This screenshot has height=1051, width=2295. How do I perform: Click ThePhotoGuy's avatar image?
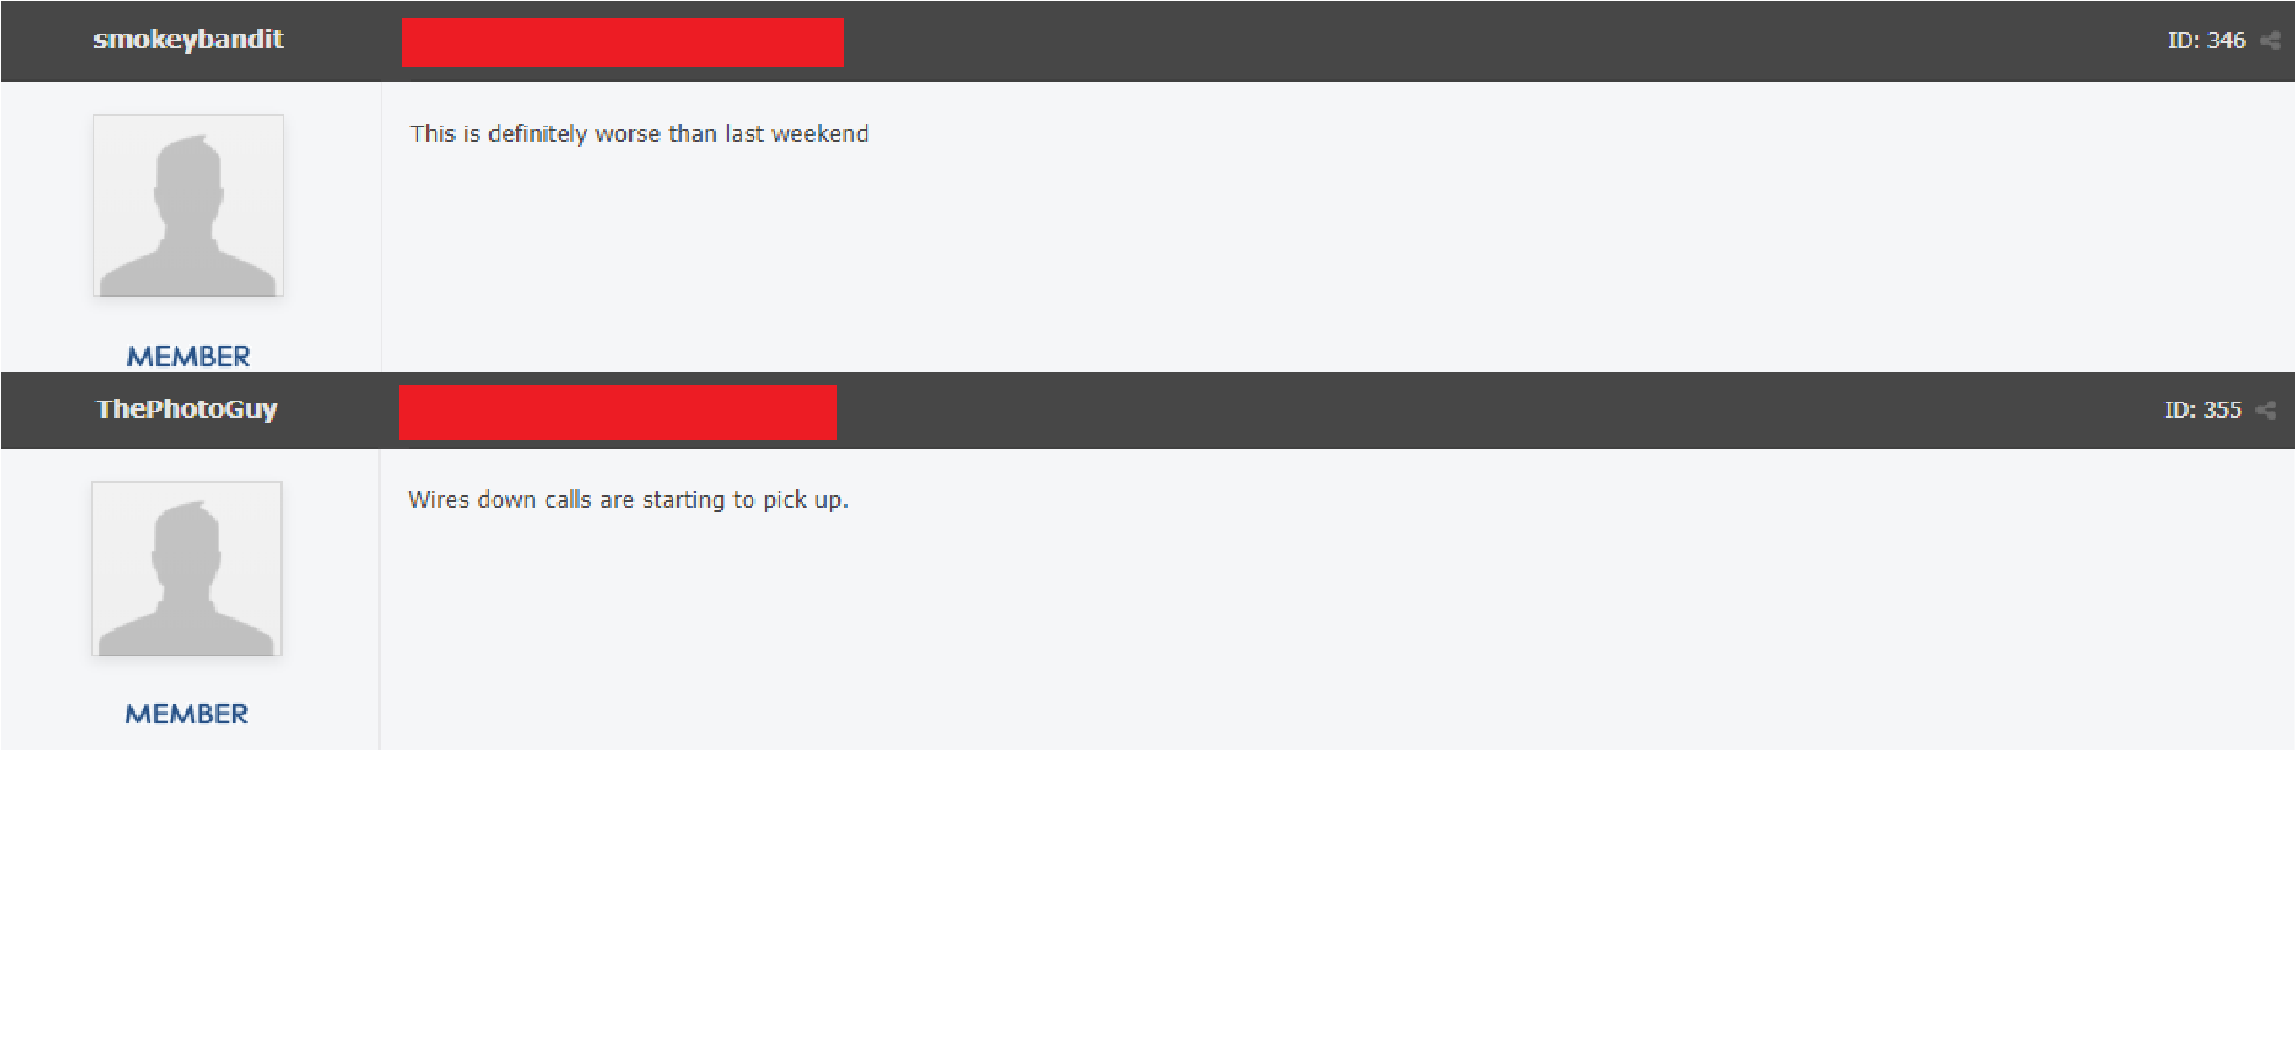pyautogui.click(x=186, y=569)
